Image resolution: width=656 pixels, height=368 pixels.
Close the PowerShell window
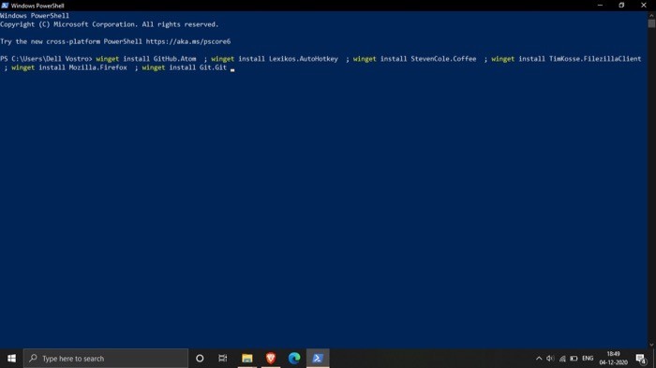644,5
